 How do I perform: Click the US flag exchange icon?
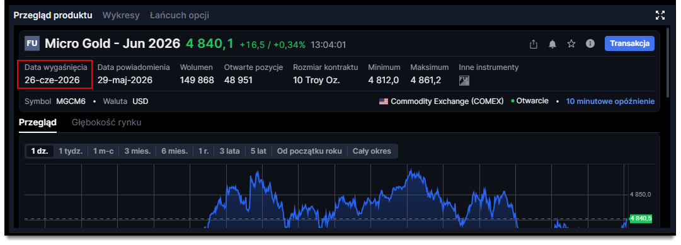click(x=384, y=101)
